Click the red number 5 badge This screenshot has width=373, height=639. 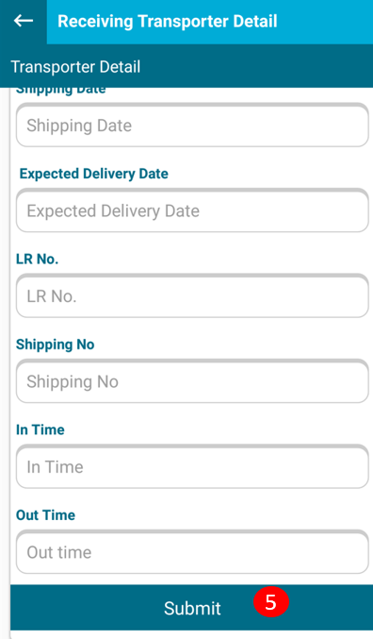point(271,602)
